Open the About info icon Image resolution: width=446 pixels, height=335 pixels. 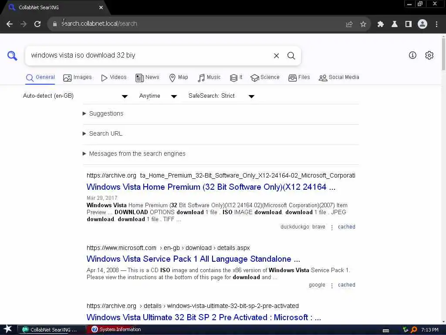pyautogui.click(x=412, y=55)
